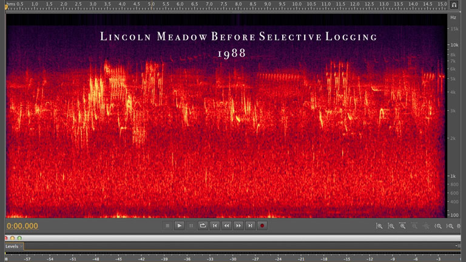Click the headphone icon at ruler's end
The width and height of the screenshot is (466, 262).
[454, 4]
